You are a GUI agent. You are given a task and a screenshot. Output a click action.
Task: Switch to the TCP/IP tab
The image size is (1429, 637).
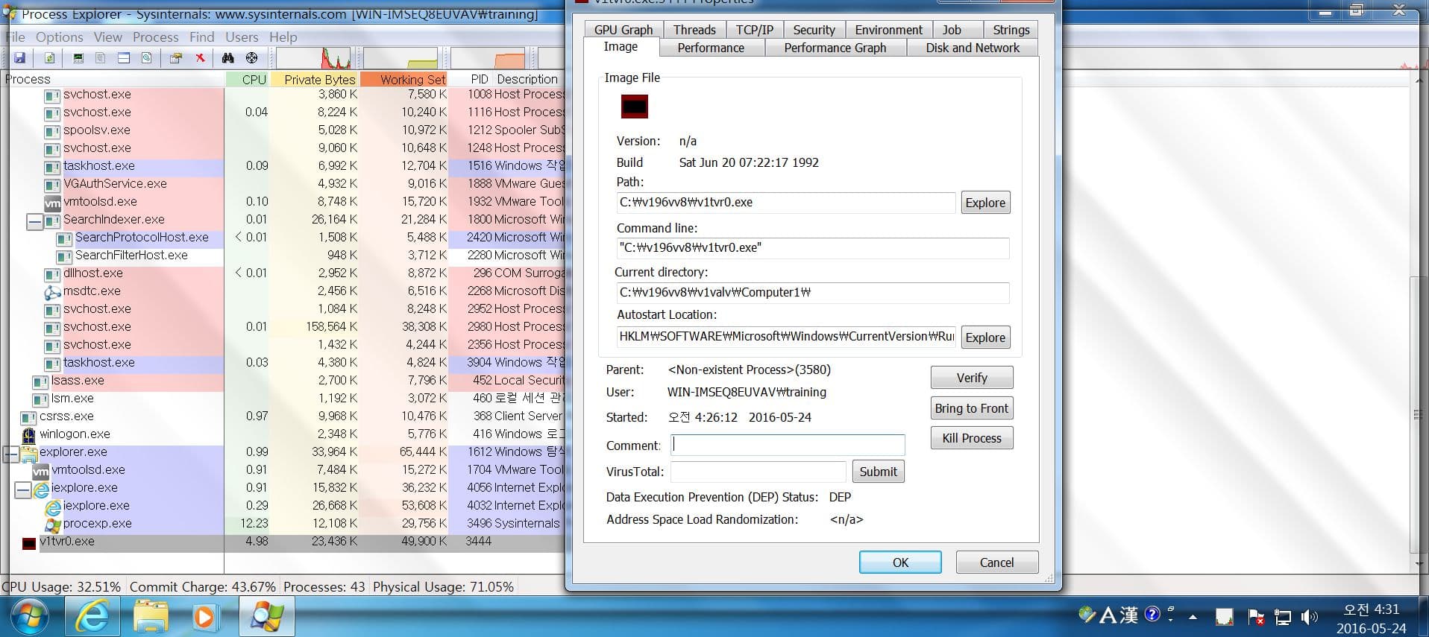click(x=754, y=30)
